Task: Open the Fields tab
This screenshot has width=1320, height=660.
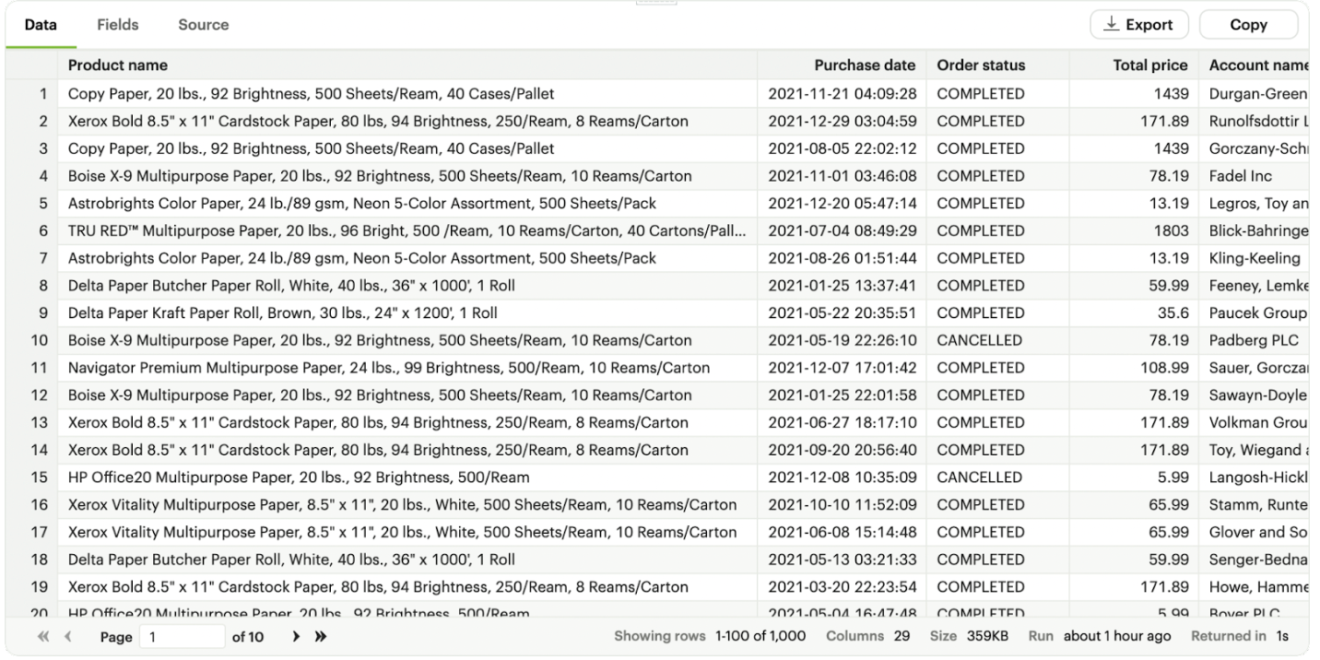Action: [118, 25]
